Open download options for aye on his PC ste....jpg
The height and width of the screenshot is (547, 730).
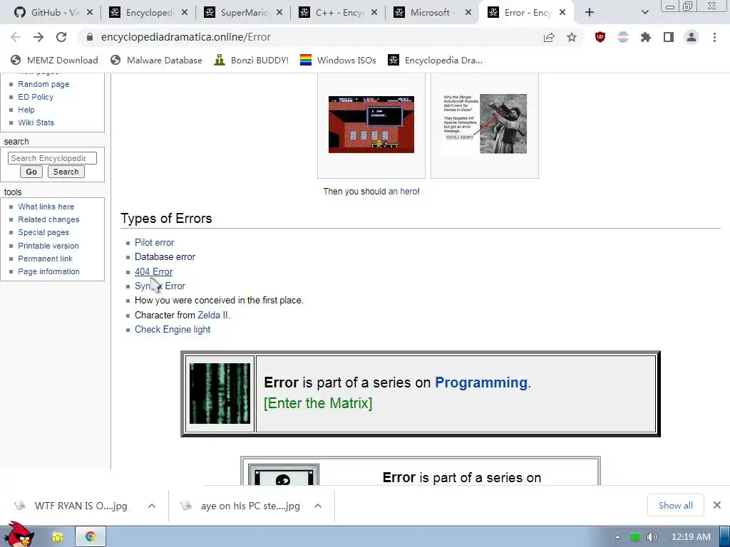(318, 506)
